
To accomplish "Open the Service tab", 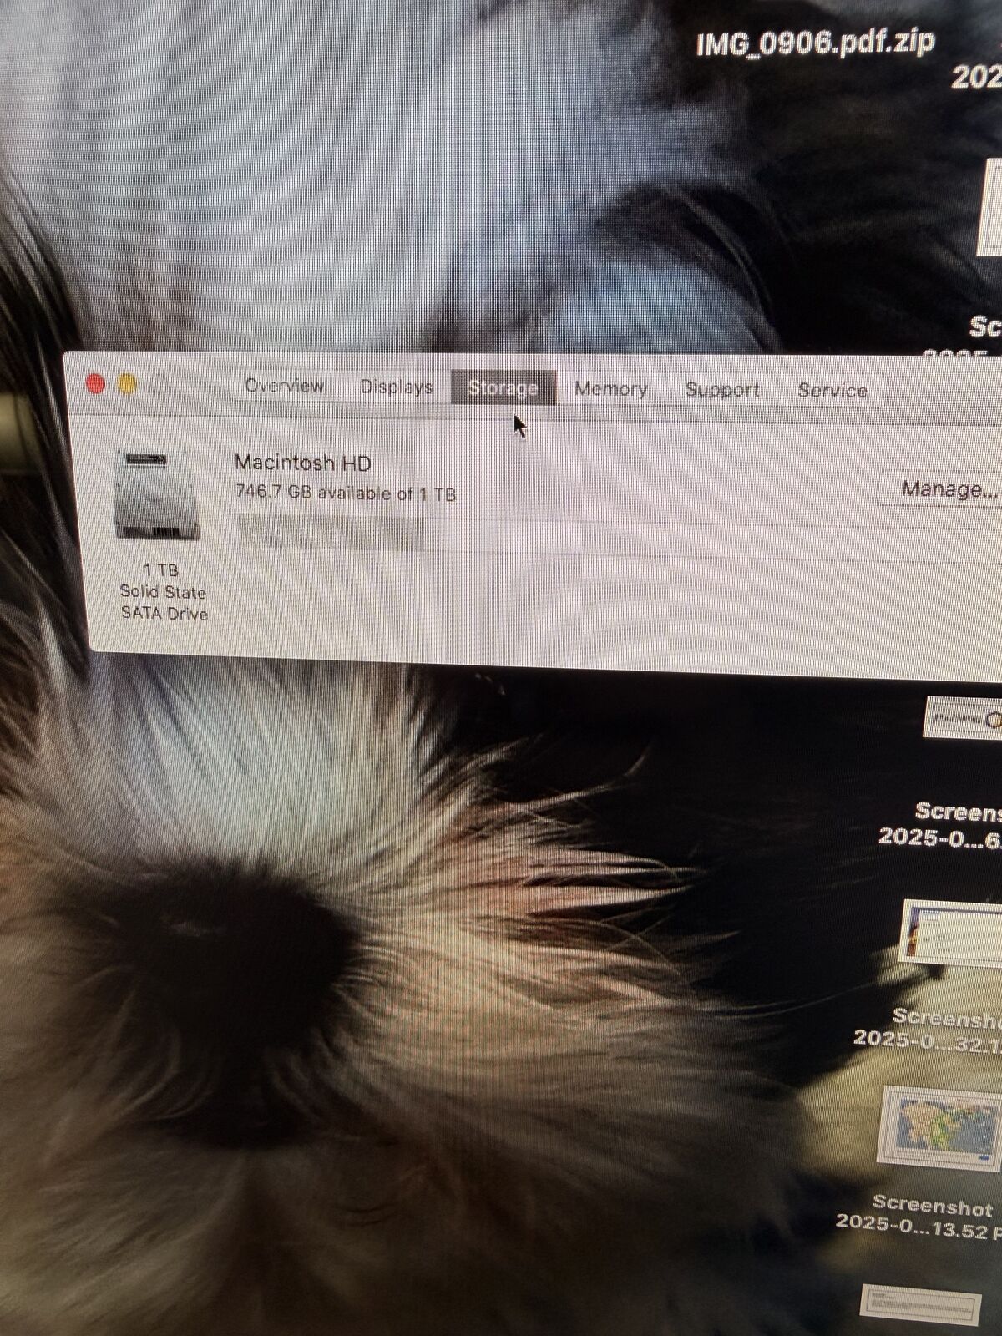I will tap(832, 391).
